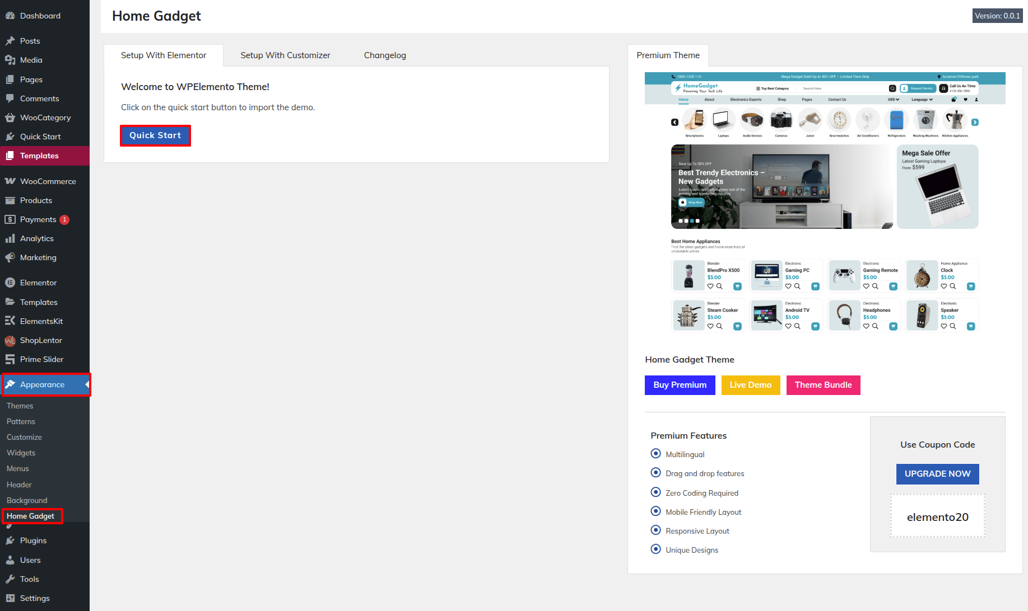The height and width of the screenshot is (611, 1028).
Task: Click the Elementor logo icon in sidebar
Action: pos(10,283)
